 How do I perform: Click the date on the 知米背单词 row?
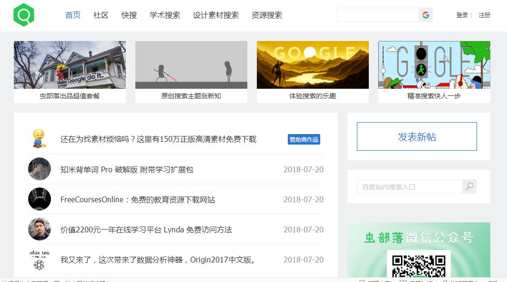303,169
